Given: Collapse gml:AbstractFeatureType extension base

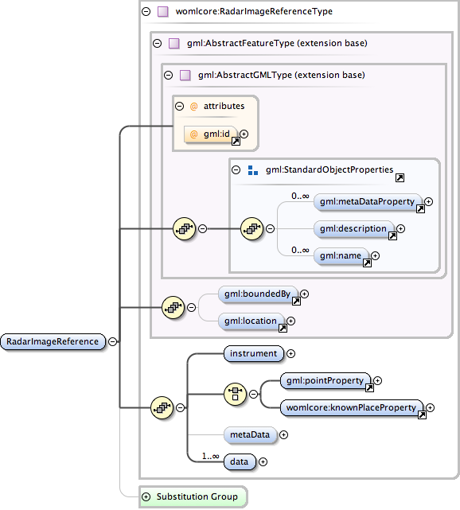Looking at the screenshot, I should point(157,43).
